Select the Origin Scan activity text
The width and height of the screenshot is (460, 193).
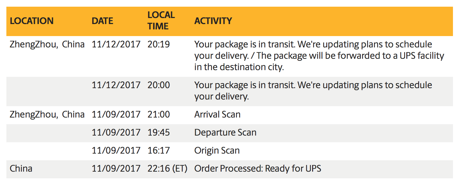coord(217,151)
